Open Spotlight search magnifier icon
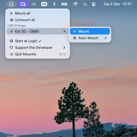This screenshot has height=137, width=137. point(85,4)
